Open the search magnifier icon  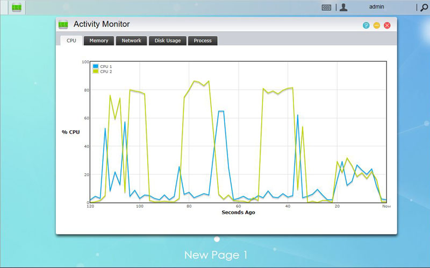coord(424,8)
